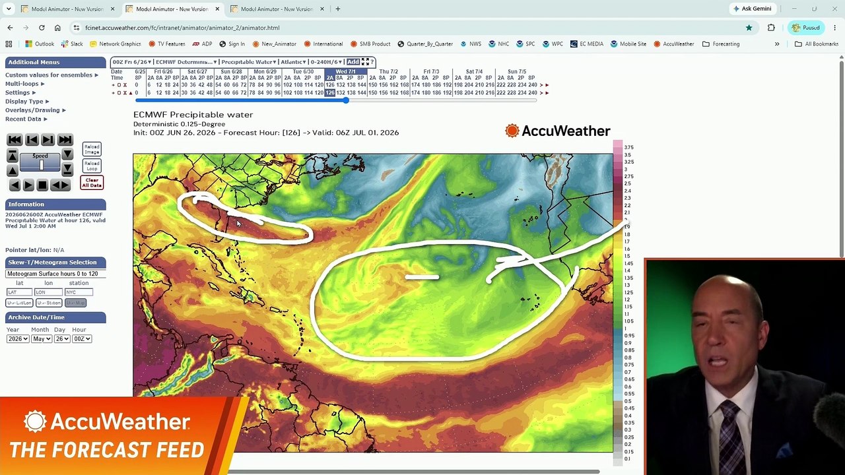This screenshot has width=845, height=475.
Task: Set loop speed to minimum
Action: (67, 170)
